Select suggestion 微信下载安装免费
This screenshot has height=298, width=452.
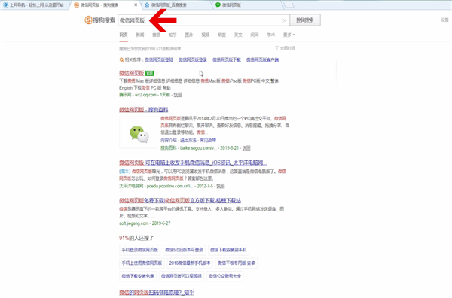(x=138, y=276)
